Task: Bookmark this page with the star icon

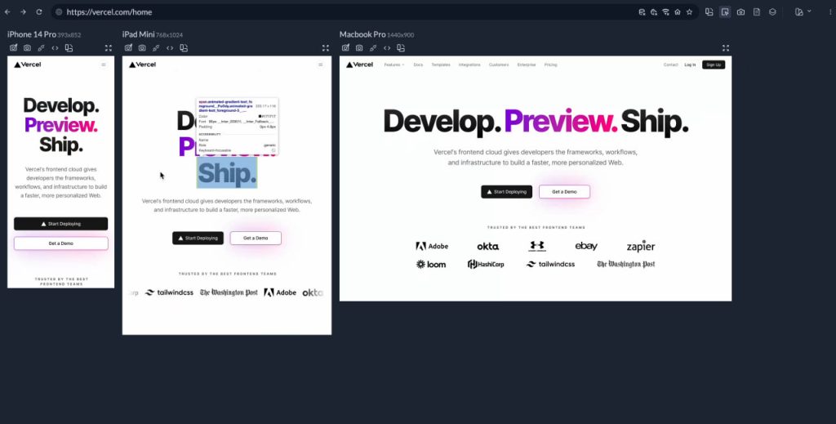Action: [689, 11]
